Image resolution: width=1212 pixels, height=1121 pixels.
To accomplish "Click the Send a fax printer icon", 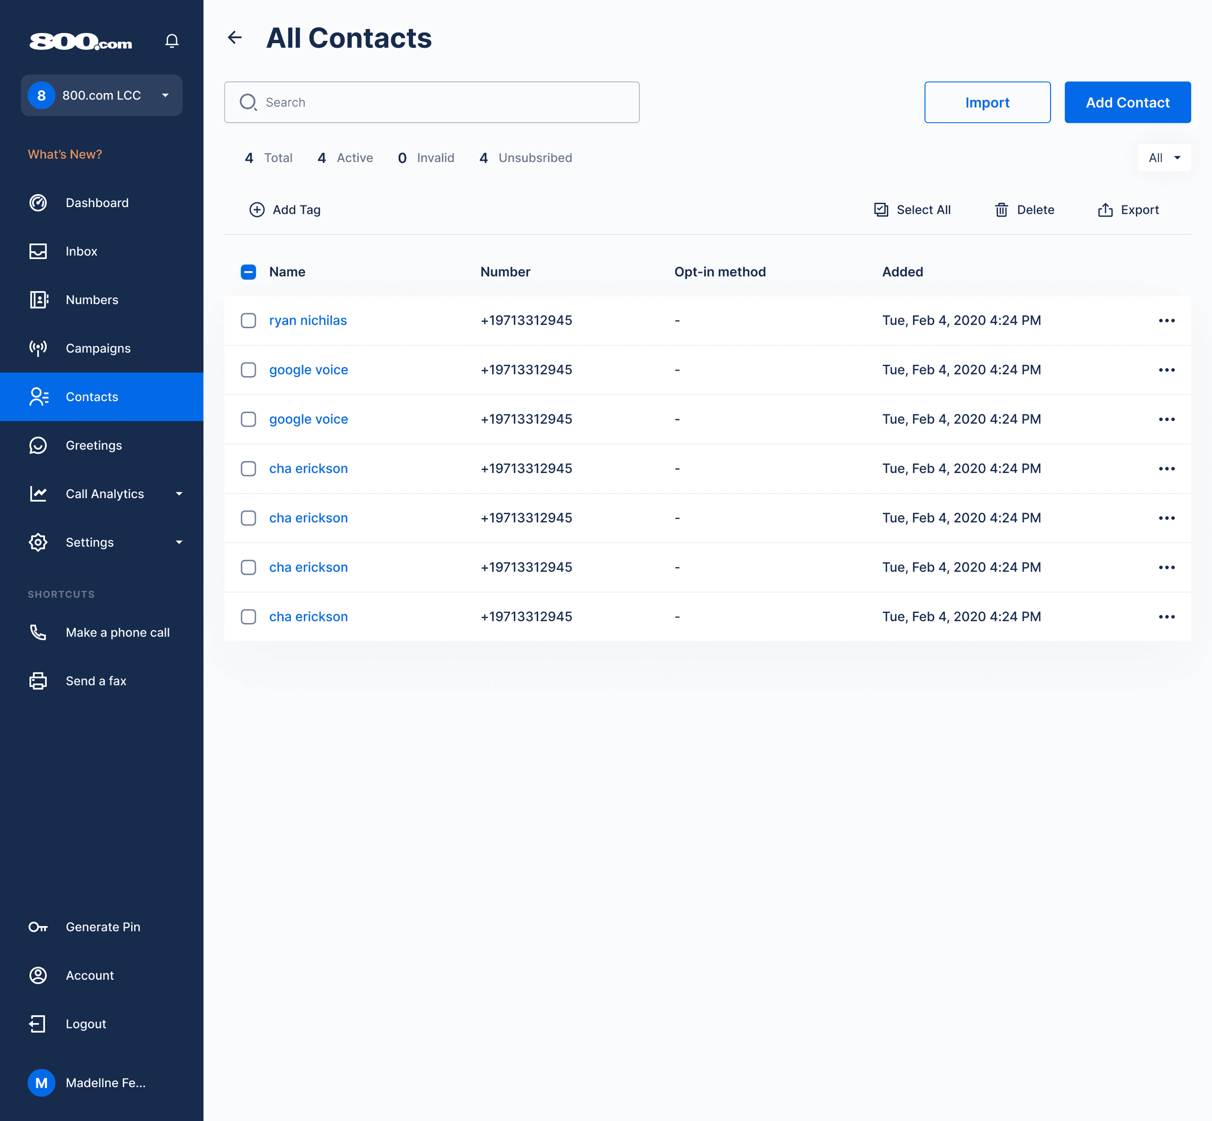I will pyautogui.click(x=38, y=681).
